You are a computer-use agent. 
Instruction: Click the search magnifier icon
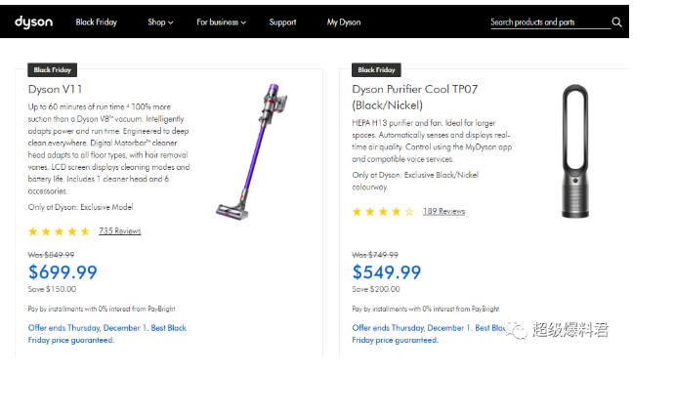click(616, 21)
